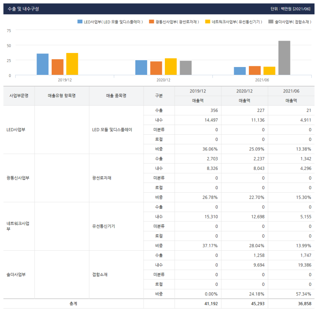Select the 광통신사업부 row label
The image size is (317, 312).
click(x=18, y=178)
